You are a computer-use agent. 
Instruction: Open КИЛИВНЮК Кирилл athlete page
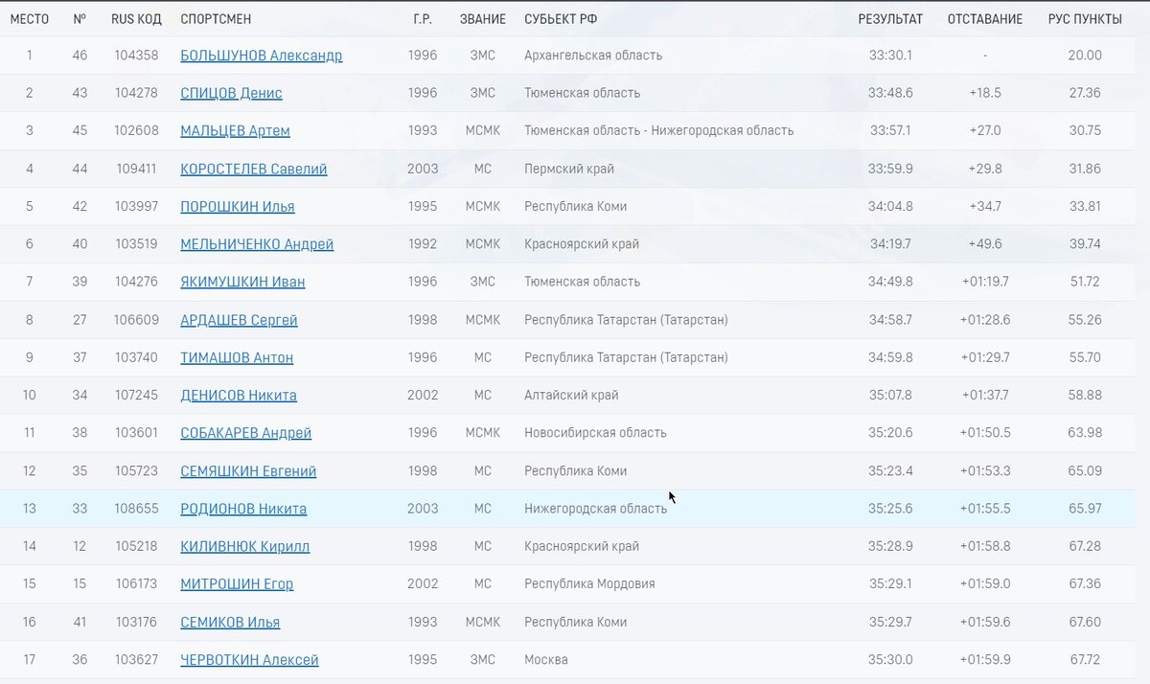pos(244,546)
